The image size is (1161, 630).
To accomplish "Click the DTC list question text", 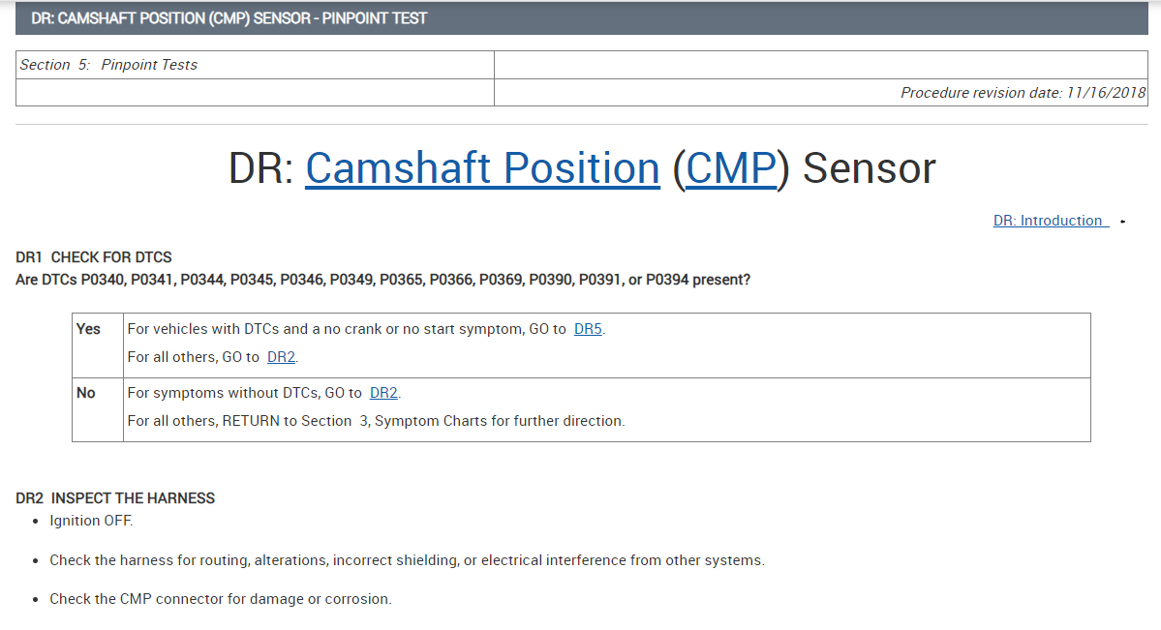I will point(382,280).
